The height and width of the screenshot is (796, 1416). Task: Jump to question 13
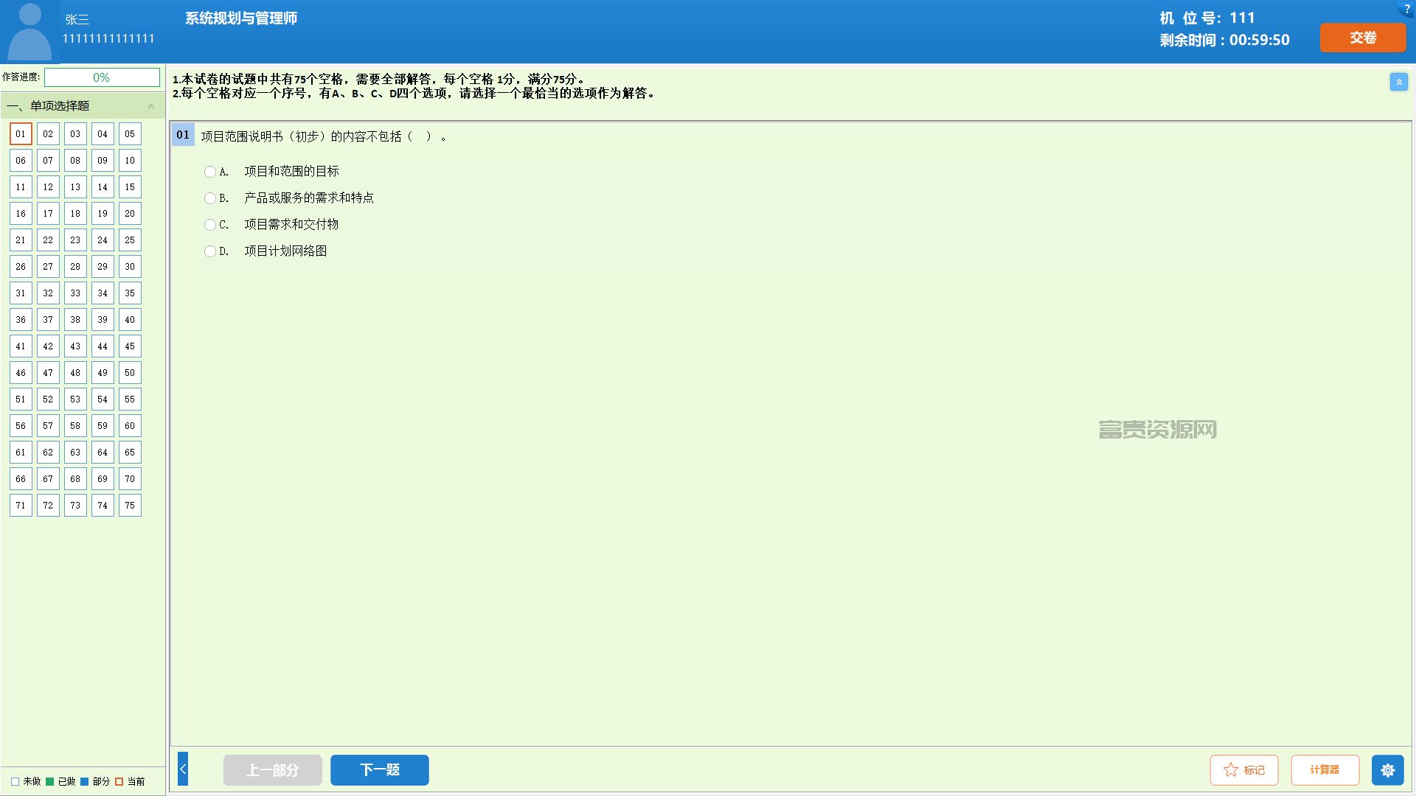click(75, 187)
